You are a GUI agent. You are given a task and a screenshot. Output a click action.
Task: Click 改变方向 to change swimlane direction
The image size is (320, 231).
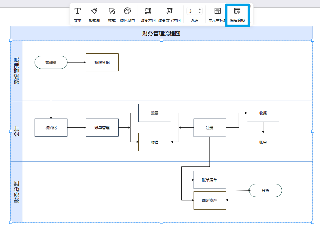148,15
